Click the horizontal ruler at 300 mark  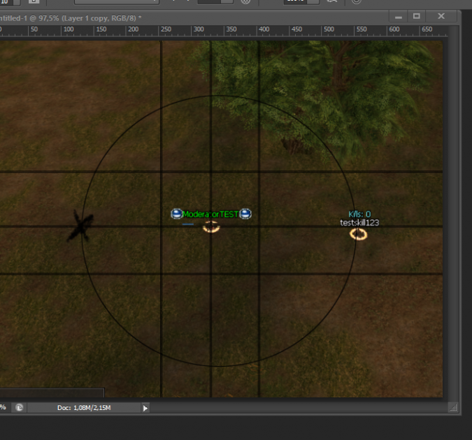[199, 30]
